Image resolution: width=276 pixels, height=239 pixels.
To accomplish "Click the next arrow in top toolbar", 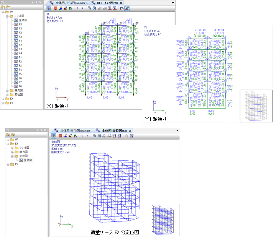I will 82,8.
